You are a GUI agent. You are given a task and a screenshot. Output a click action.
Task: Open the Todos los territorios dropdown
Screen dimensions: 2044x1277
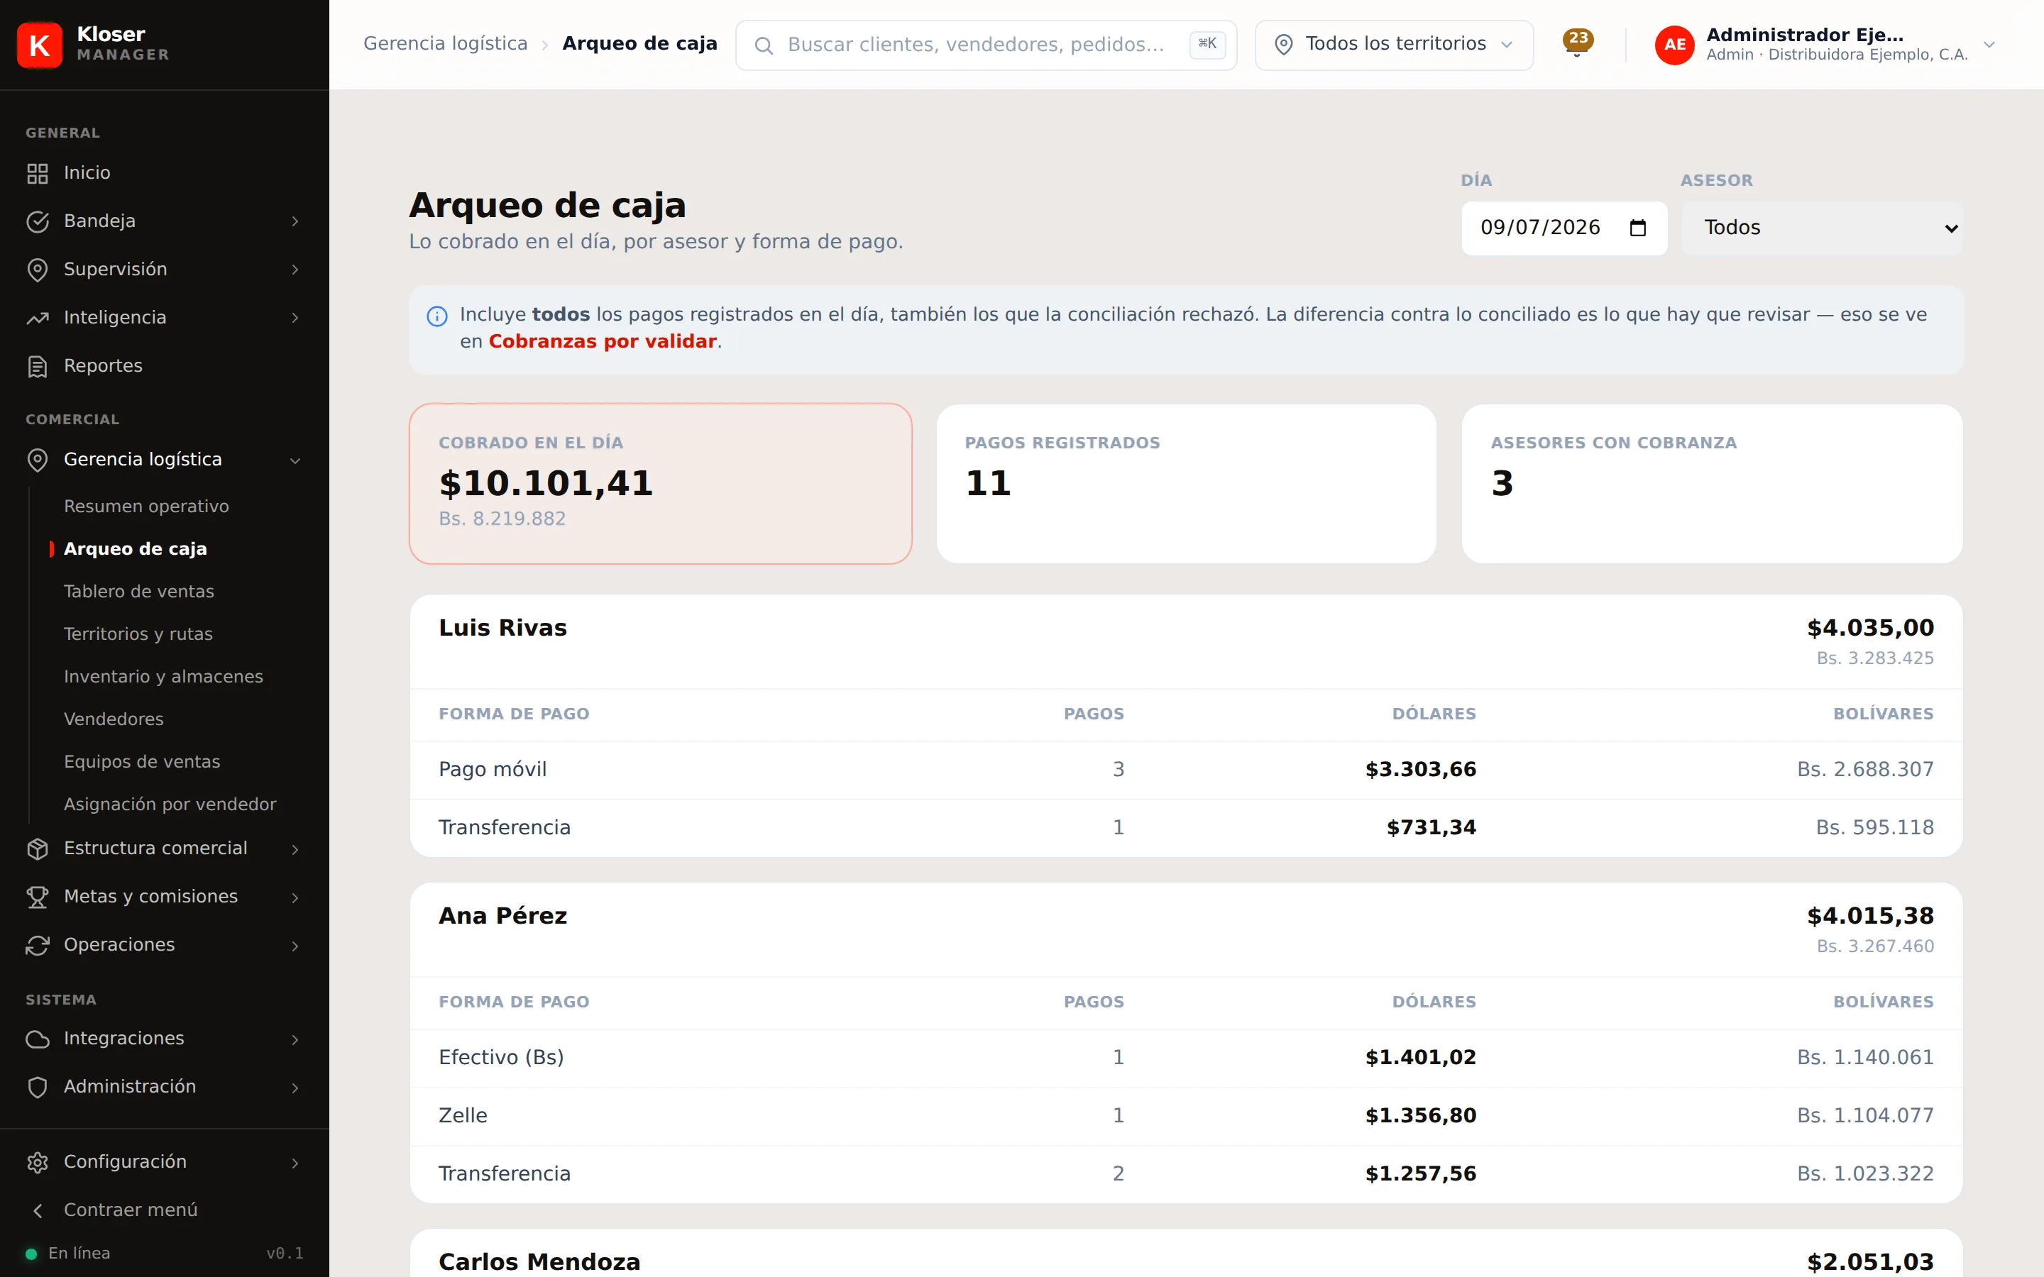click(1394, 45)
